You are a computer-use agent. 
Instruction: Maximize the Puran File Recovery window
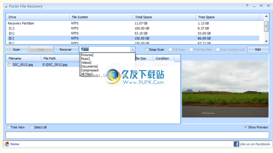261,6
